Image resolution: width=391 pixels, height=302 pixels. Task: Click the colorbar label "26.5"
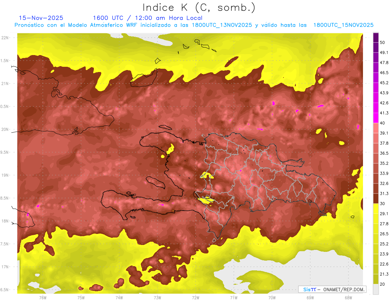[384, 234]
